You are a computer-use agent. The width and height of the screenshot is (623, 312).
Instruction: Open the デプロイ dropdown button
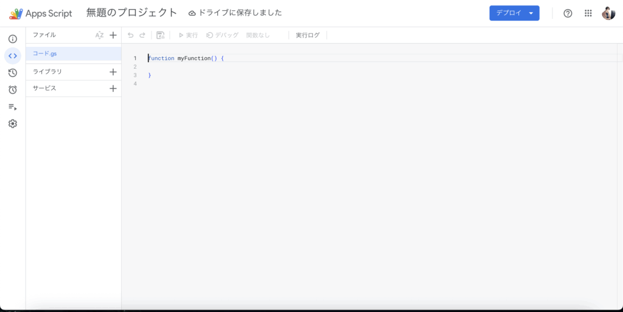point(514,13)
